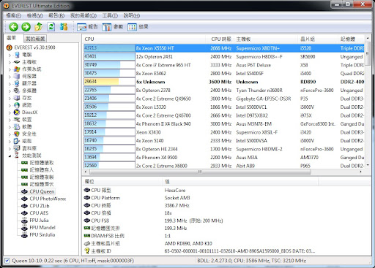The height and width of the screenshot is (268, 375).
Task: Open the CPU ZLib benchmark
Action: tap(40, 206)
